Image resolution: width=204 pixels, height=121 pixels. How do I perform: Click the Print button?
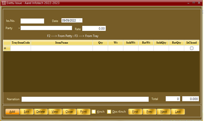[83, 112]
